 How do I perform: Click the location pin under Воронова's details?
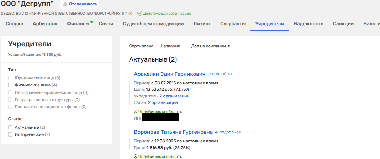pyautogui.click(x=136, y=157)
